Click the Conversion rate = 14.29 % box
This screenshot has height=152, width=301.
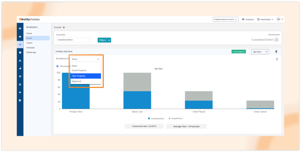pyautogui.click(x=144, y=126)
